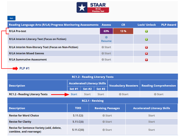Start R/LA Summative Assessment
179x137 pixels.
tap(106, 60)
